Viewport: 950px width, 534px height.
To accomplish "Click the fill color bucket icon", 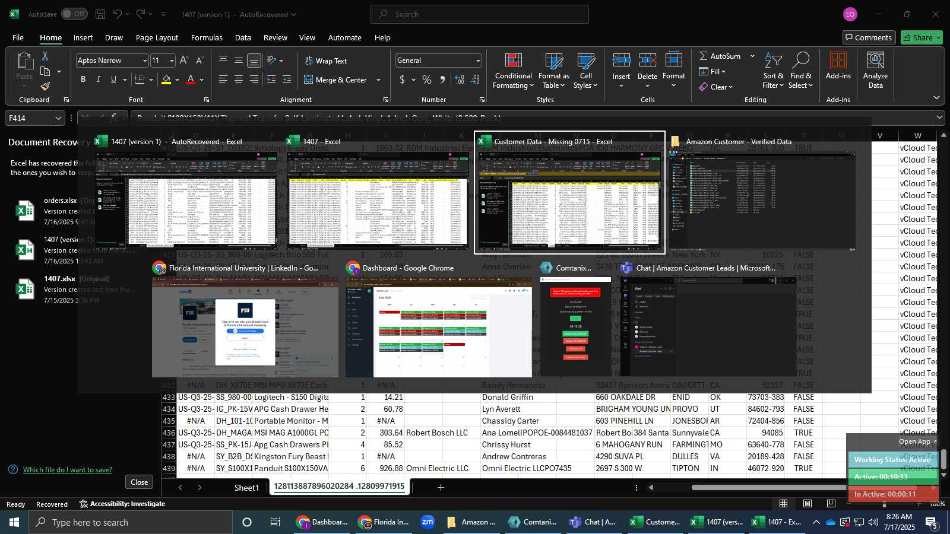I will pyautogui.click(x=166, y=80).
